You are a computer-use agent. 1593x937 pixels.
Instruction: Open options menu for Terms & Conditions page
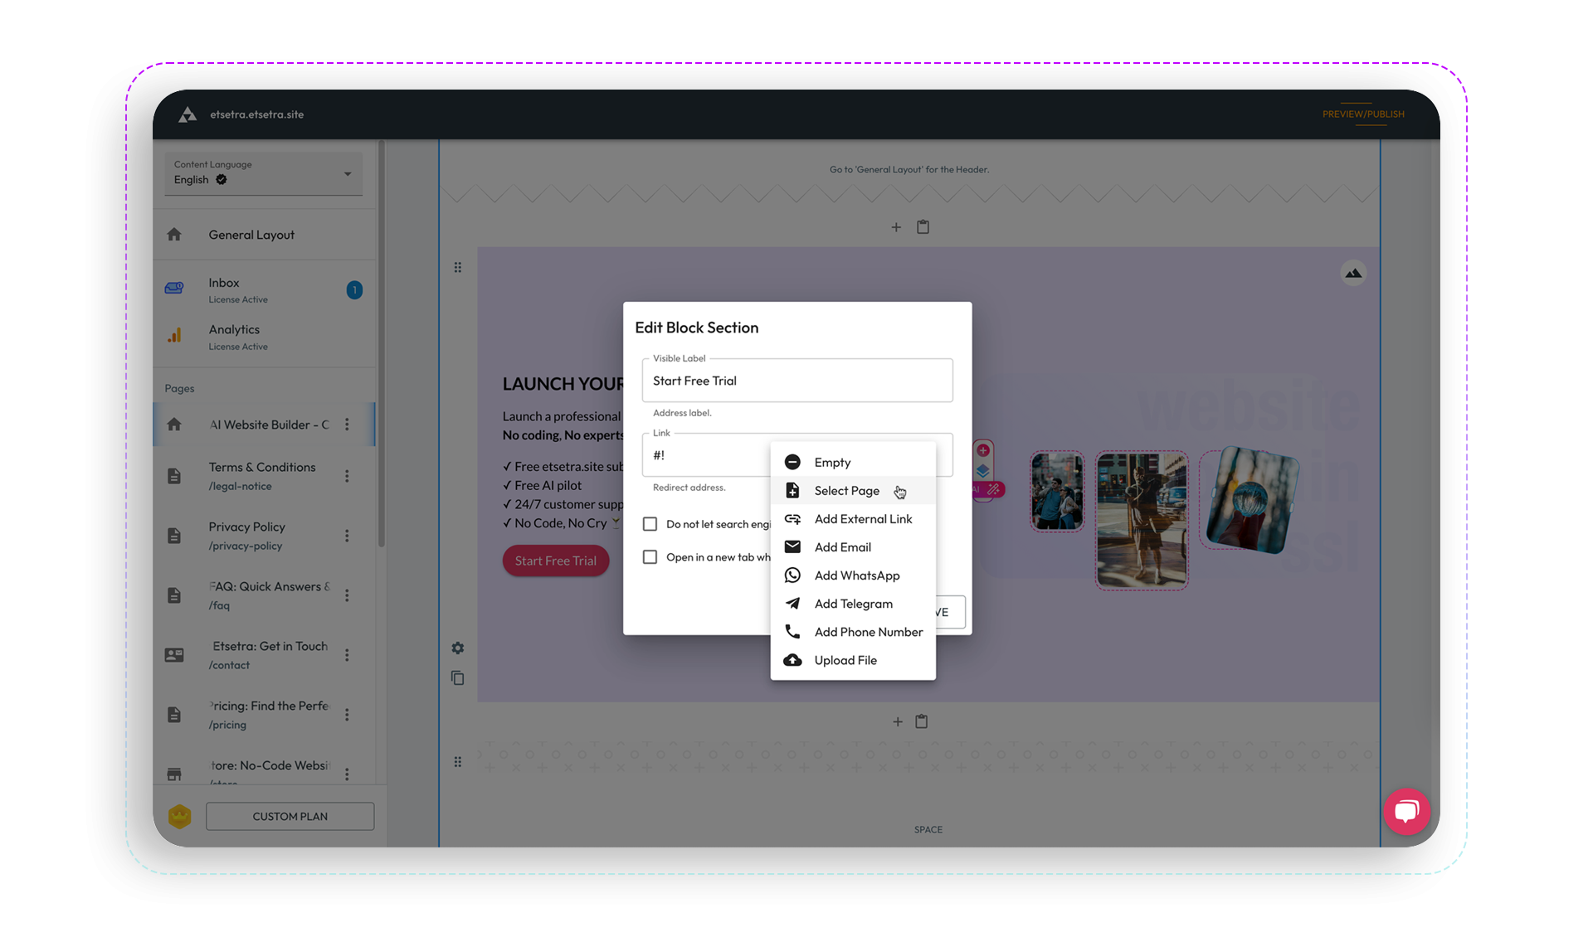pyautogui.click(x=347, y=476)
